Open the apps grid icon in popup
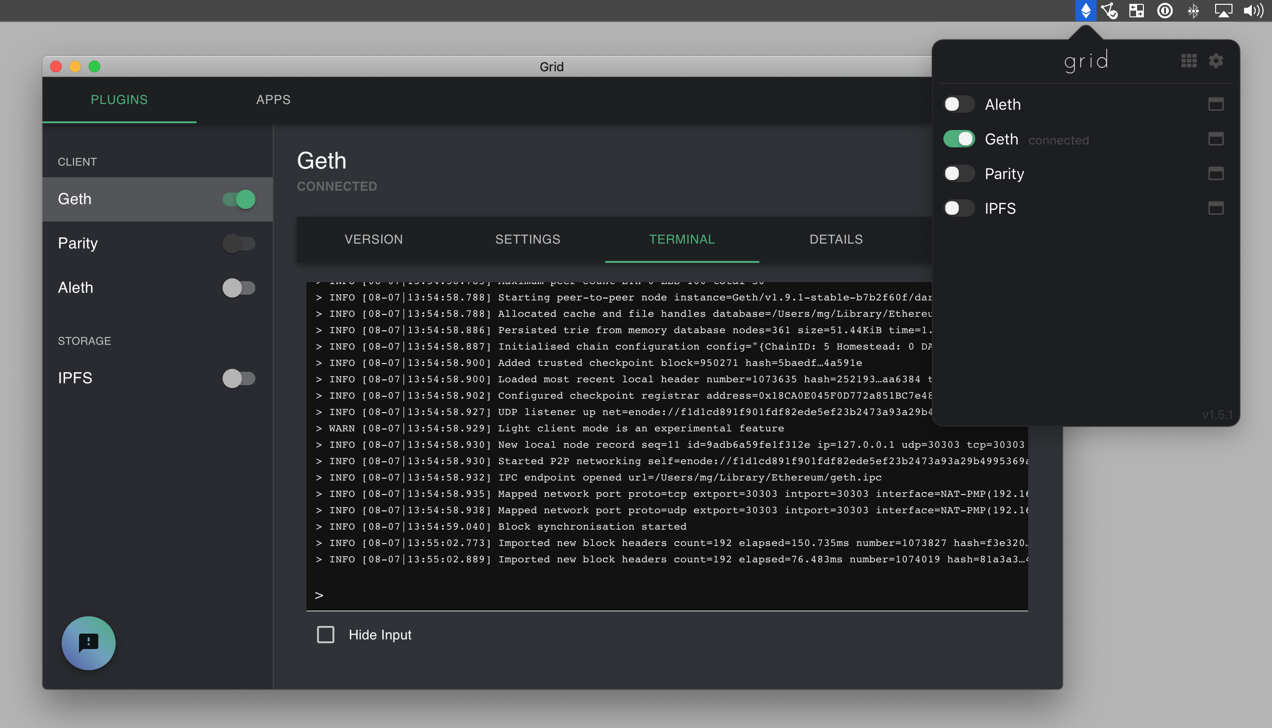 click(x=1189, y=61)
